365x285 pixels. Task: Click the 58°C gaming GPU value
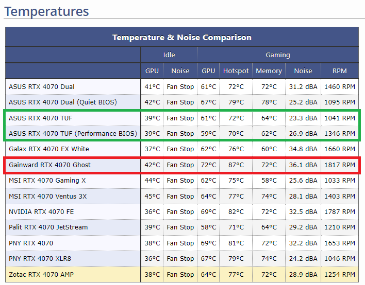click(x=209, y=227)
